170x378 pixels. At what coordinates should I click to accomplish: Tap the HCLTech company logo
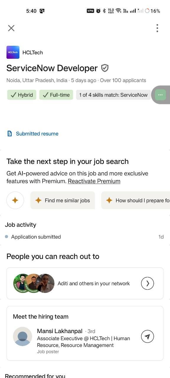(13, 52)
